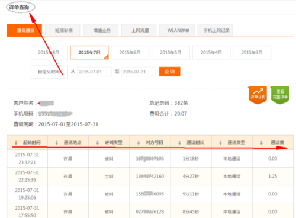Sort by 对方号码 column arrows

click(139, 142)
